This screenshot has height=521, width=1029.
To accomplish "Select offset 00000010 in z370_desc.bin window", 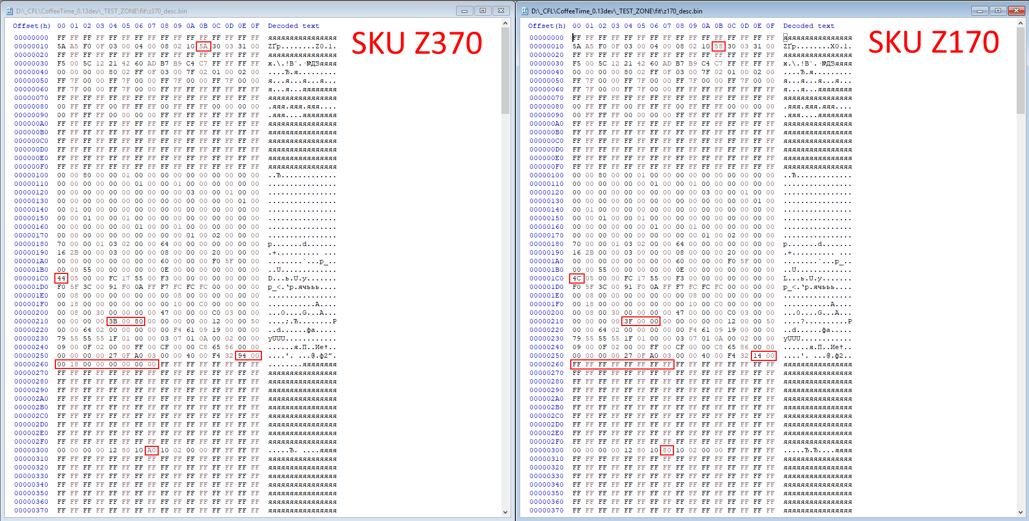I will pyautogui.click(x=31, y=46).
